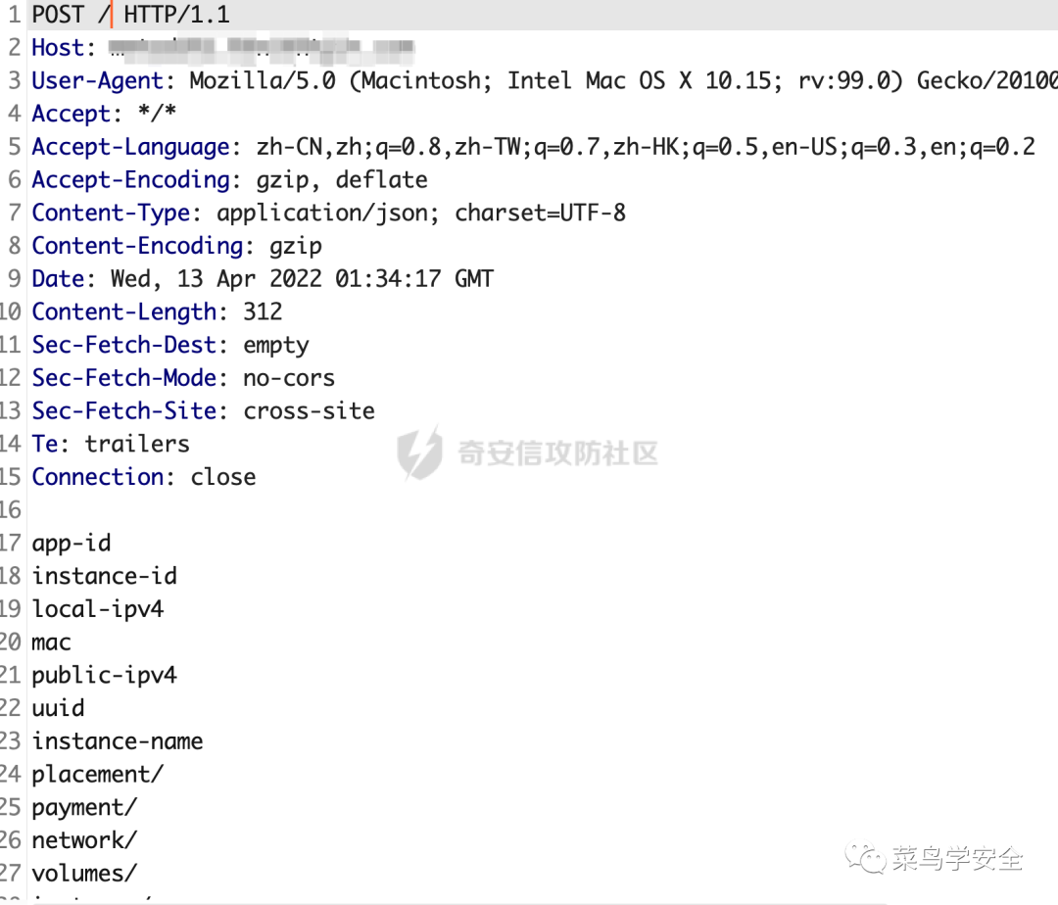Select the 'placement/' body line
Viewport: 1058px width, 905px height.
[98, 775]
